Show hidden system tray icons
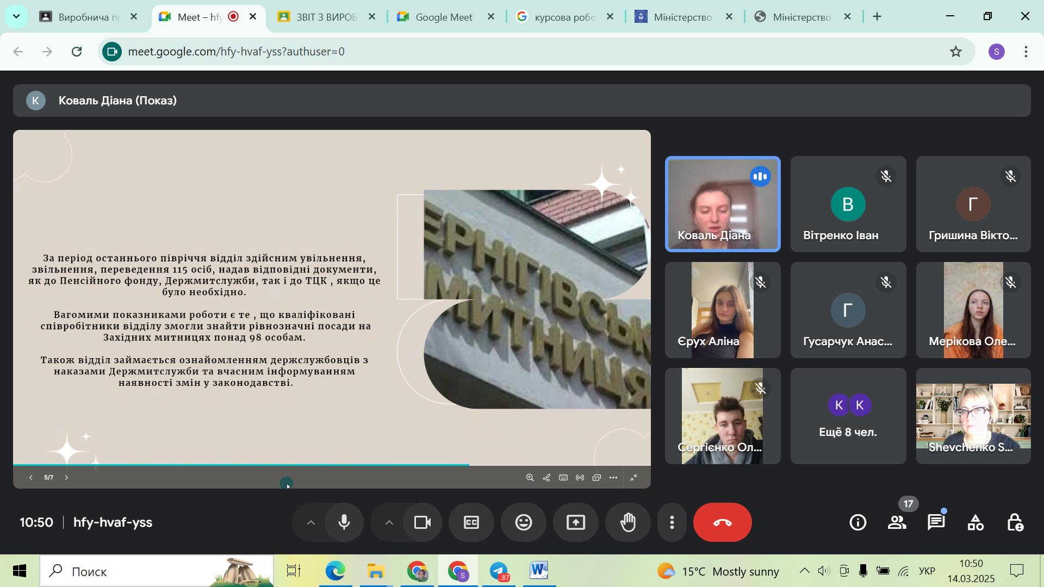Viewport: 1044px width, 587px height. click(x=804, y=571)
